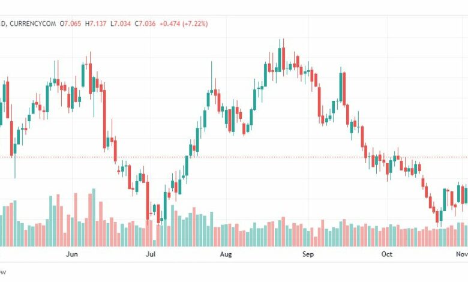Viewport: 468px width, 282px height.
Task: Click the Sep label on time axis
Action: pos(308,254)
